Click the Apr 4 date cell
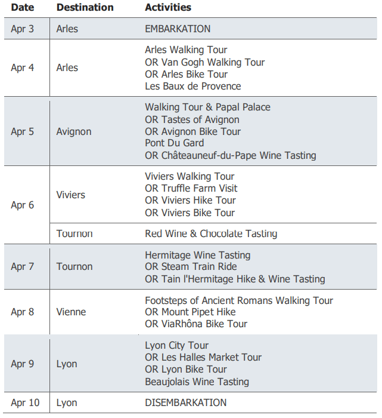382x418 pixels. pos(22,67)
